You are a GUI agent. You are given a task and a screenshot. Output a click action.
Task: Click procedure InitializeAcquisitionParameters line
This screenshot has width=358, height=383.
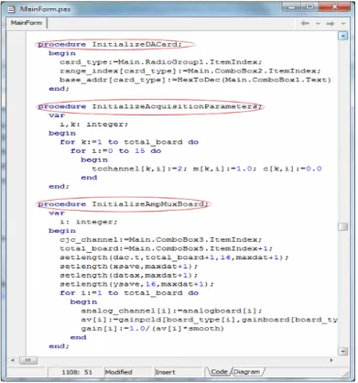pos(149,106)
